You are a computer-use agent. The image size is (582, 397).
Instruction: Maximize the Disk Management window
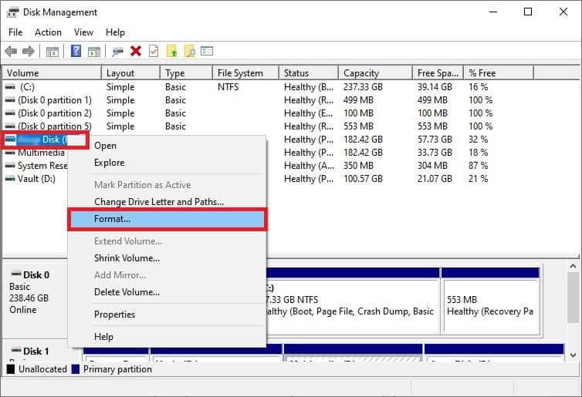click(528, 12)
